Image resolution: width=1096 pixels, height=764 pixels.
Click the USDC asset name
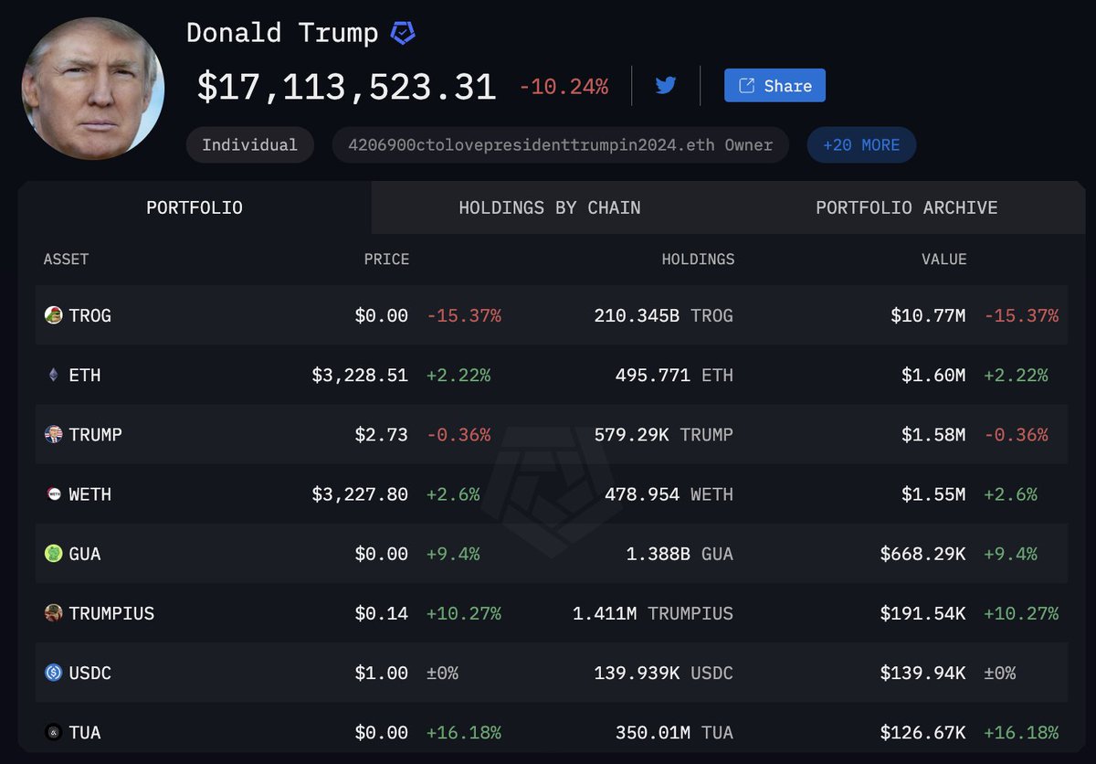(x=90, y=673)
